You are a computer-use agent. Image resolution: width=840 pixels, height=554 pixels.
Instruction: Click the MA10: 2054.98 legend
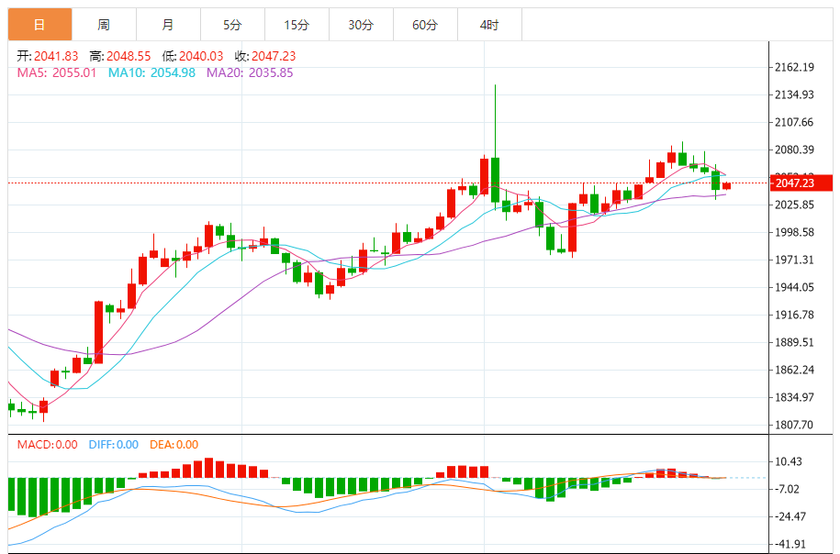[x=151, y=72]
